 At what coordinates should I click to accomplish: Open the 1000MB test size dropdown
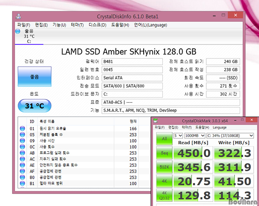coord(195,136)
